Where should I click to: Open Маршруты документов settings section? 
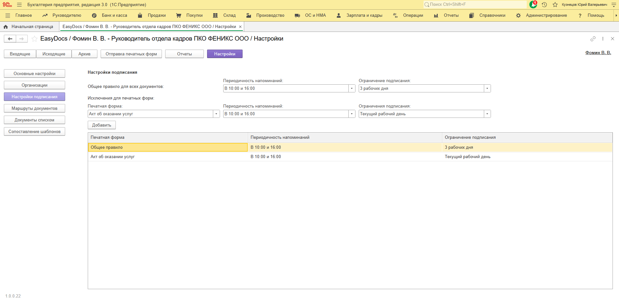35,109
